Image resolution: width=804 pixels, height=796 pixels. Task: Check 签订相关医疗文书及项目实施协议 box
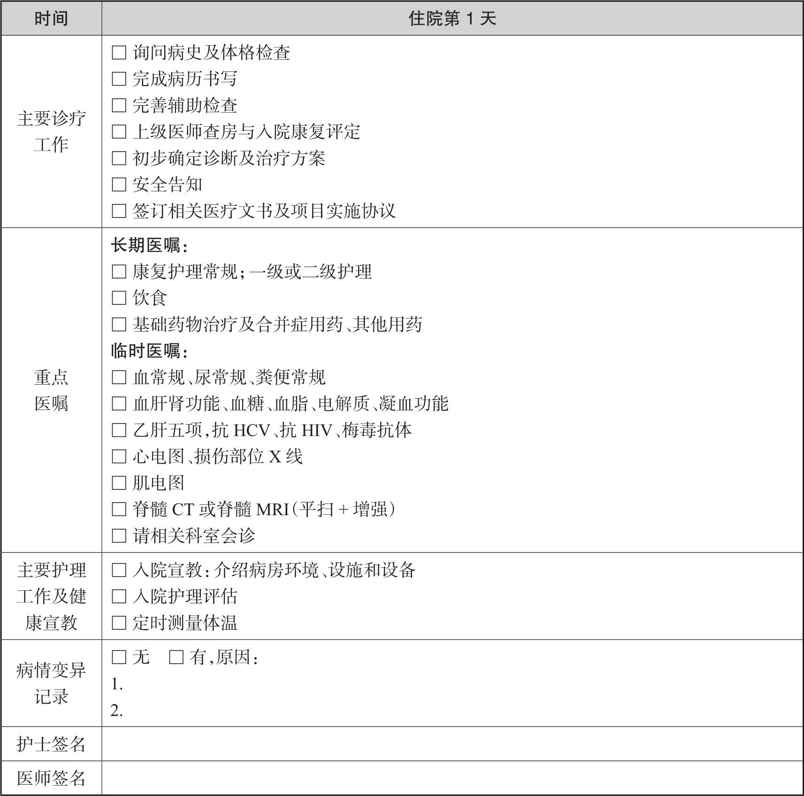[119, 211]
